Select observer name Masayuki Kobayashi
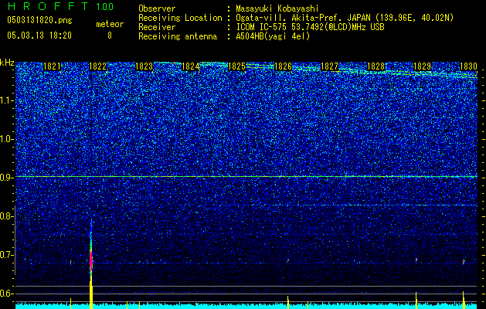 point(277,8)
